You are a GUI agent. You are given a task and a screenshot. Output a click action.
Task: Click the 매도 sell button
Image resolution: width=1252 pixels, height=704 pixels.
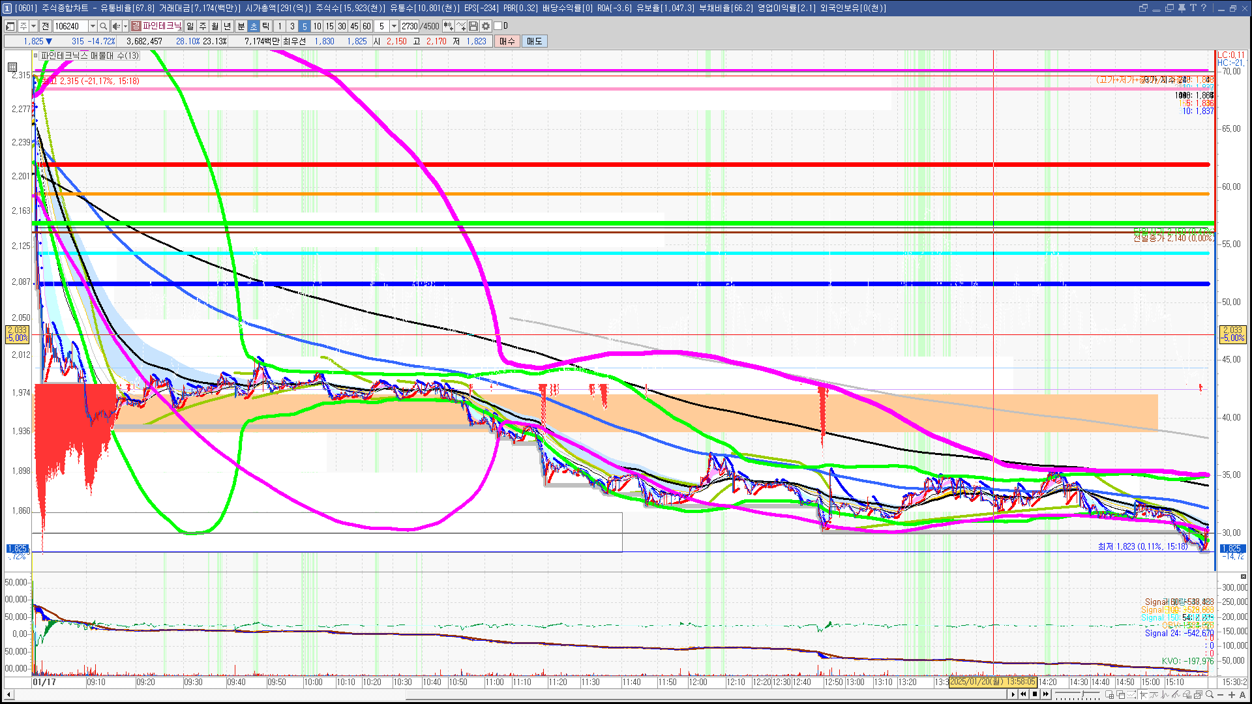[535, 41]
